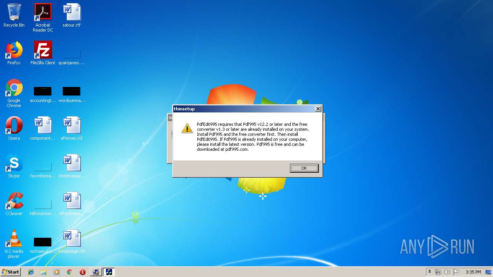The width and height of the screenshot is (493, 277).
Task: Launch the Skype desktop shortcut
Action: click(14, 166)
